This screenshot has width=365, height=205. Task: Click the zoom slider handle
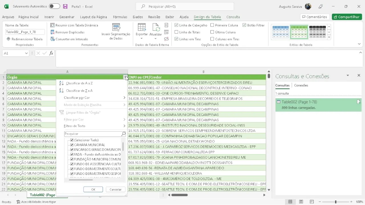(336, 202)
